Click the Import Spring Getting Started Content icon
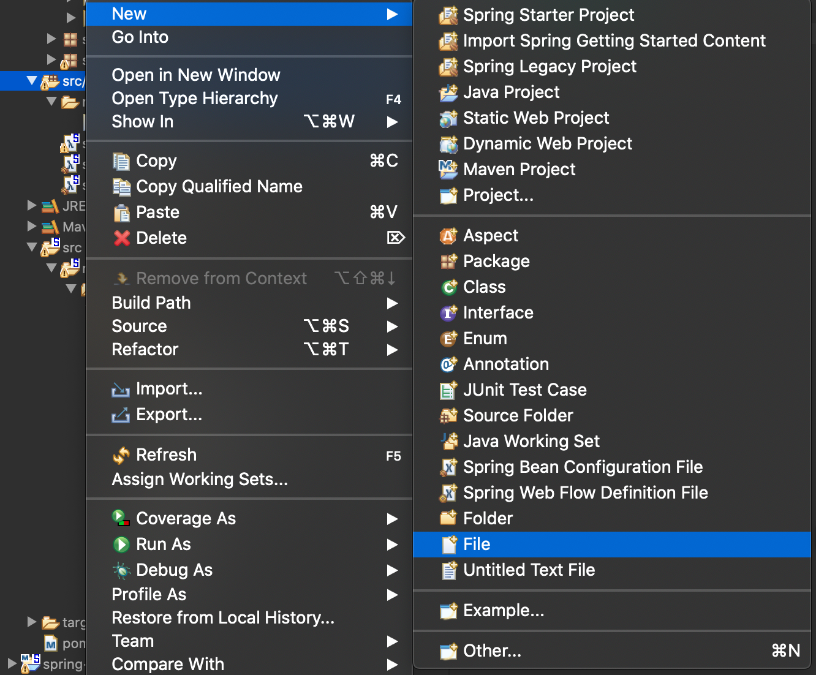 [x=448, y=41]
